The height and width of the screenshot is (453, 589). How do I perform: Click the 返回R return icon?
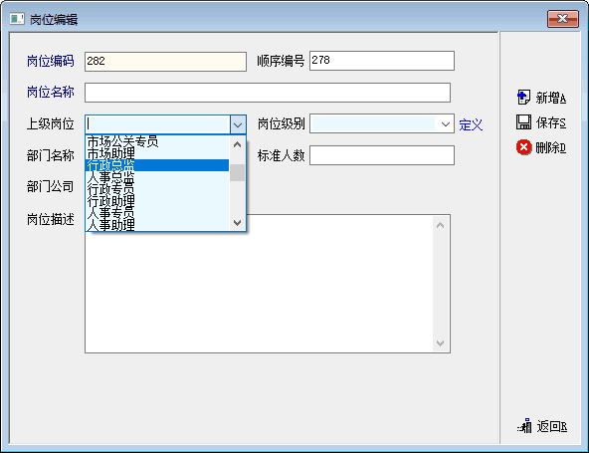point(524,426)
